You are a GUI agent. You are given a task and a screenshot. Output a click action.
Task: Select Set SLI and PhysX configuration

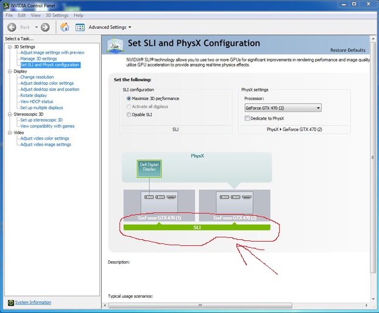tap(50, 65)
